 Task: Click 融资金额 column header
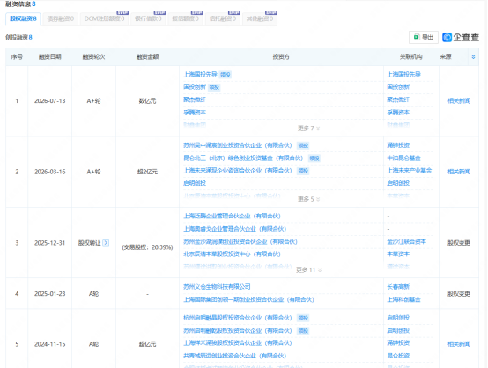(147, 56)
